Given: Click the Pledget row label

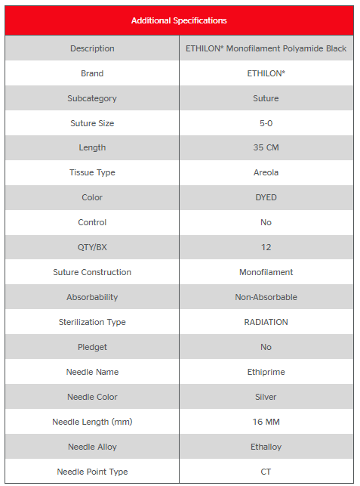Looking at the screenshot, I should (x=92, y=347).
